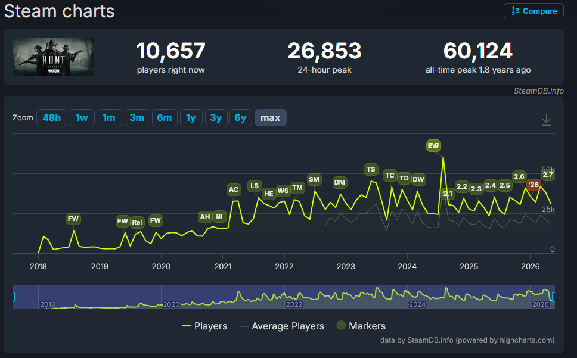
Task: Toggle Markers visibility in legend
Action: [361, 326]
